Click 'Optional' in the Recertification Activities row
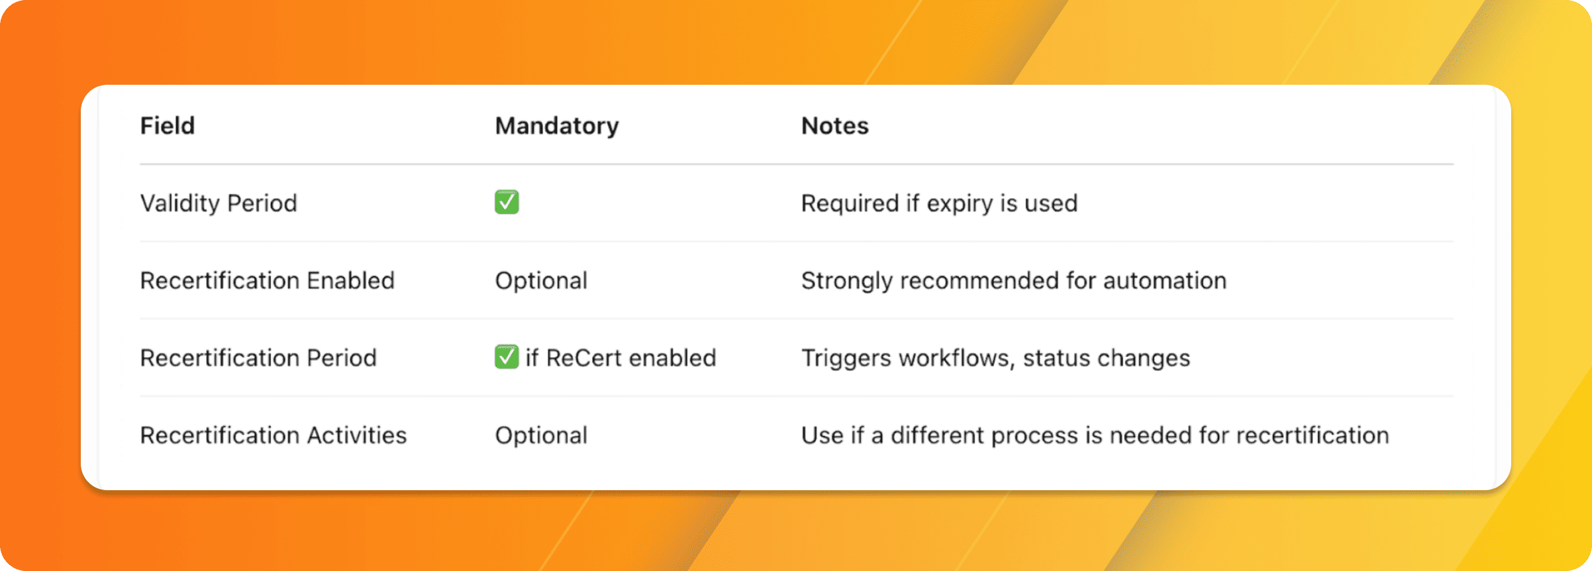Image resolution: width=1592 pixels, height=571 pixels. [541, 436]
